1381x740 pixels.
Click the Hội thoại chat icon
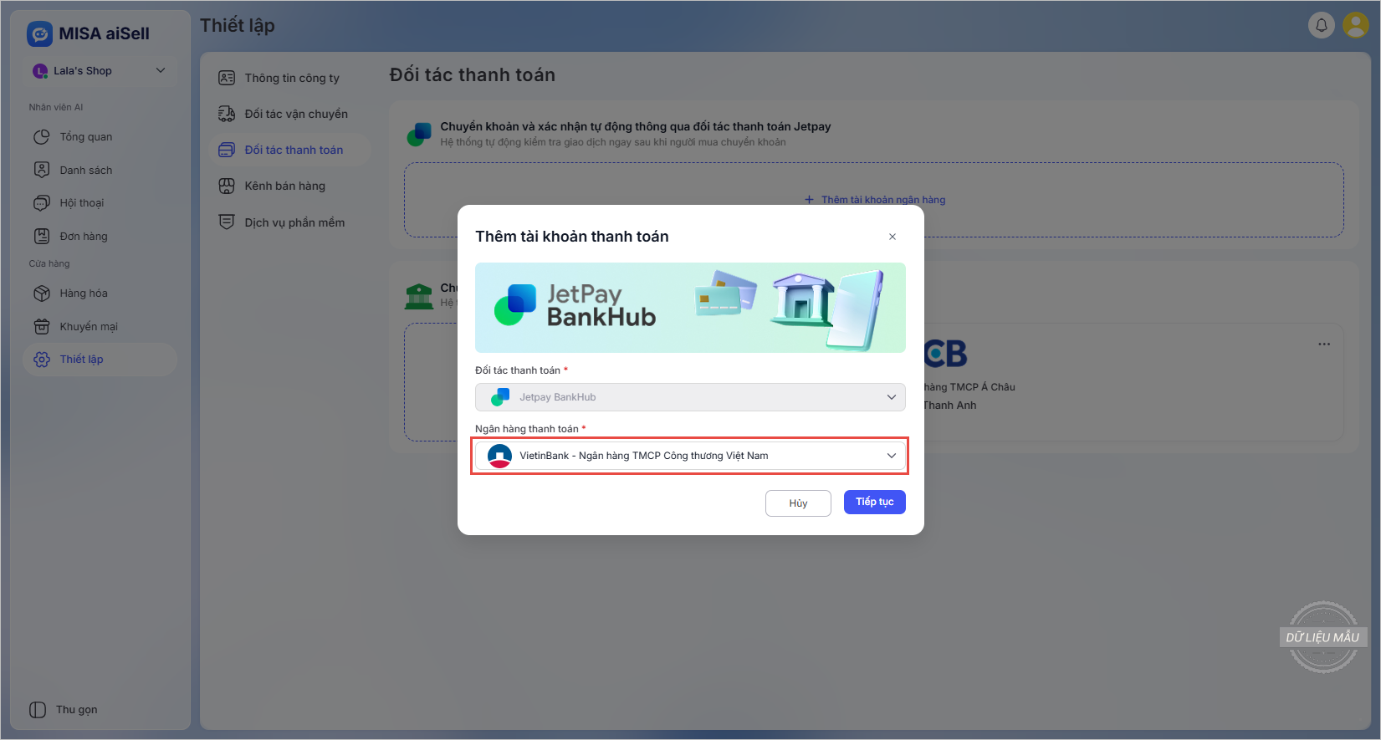point(42,203)
